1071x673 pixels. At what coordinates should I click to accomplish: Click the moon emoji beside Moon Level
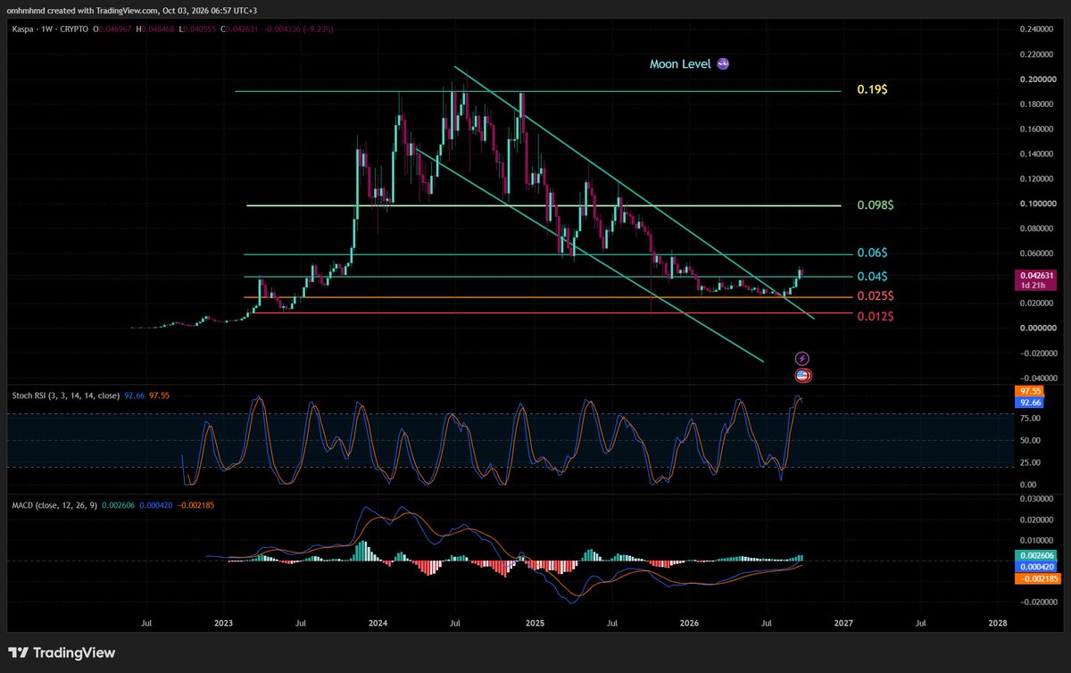click(724, 64)
